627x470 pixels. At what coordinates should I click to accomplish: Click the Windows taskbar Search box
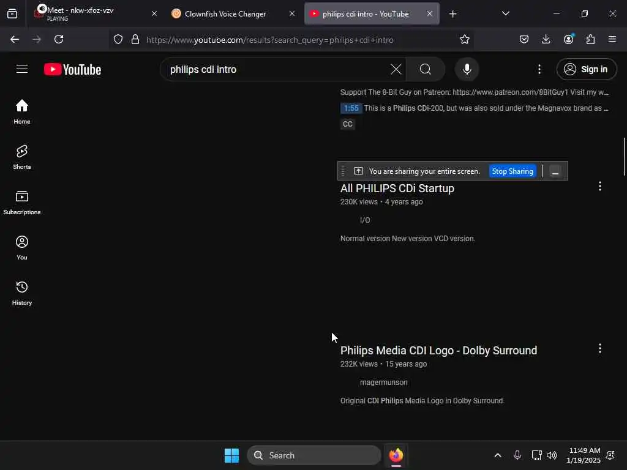[314, 455]
